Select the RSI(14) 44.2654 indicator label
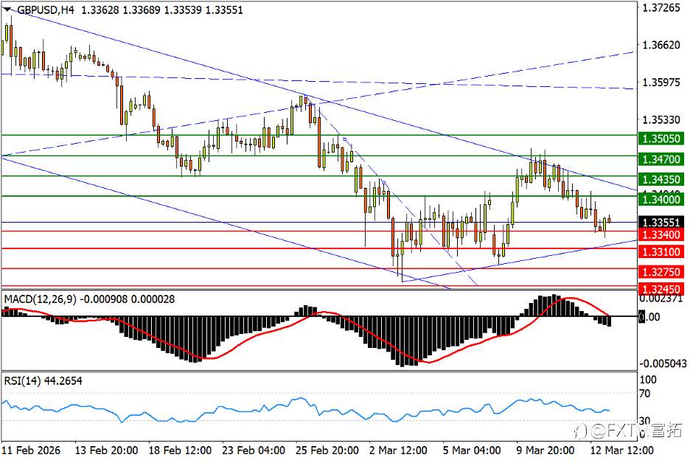The height and width of the screenshot is (460, 690). [43, 381]
